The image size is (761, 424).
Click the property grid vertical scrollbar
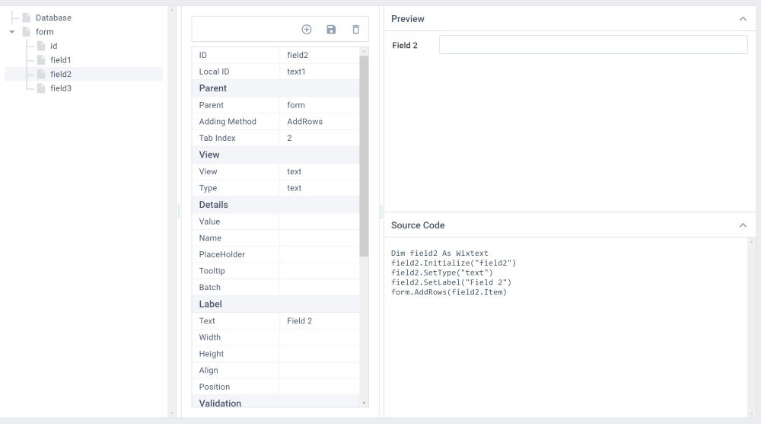pyautogui.click(x=364, y=152)
